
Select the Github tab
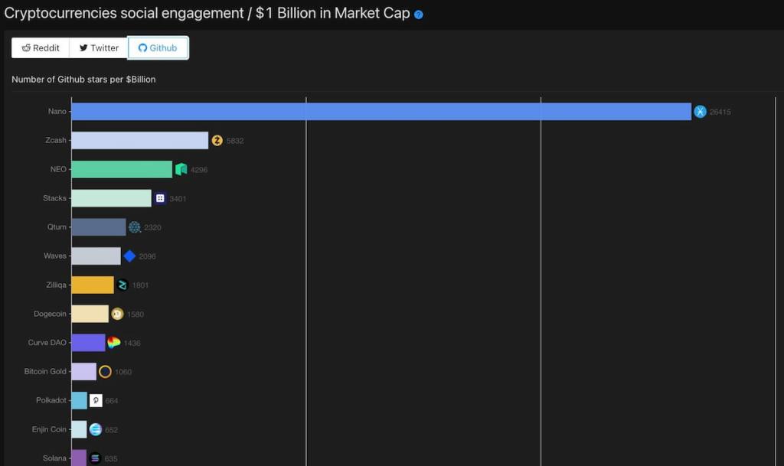coord(158,48)
